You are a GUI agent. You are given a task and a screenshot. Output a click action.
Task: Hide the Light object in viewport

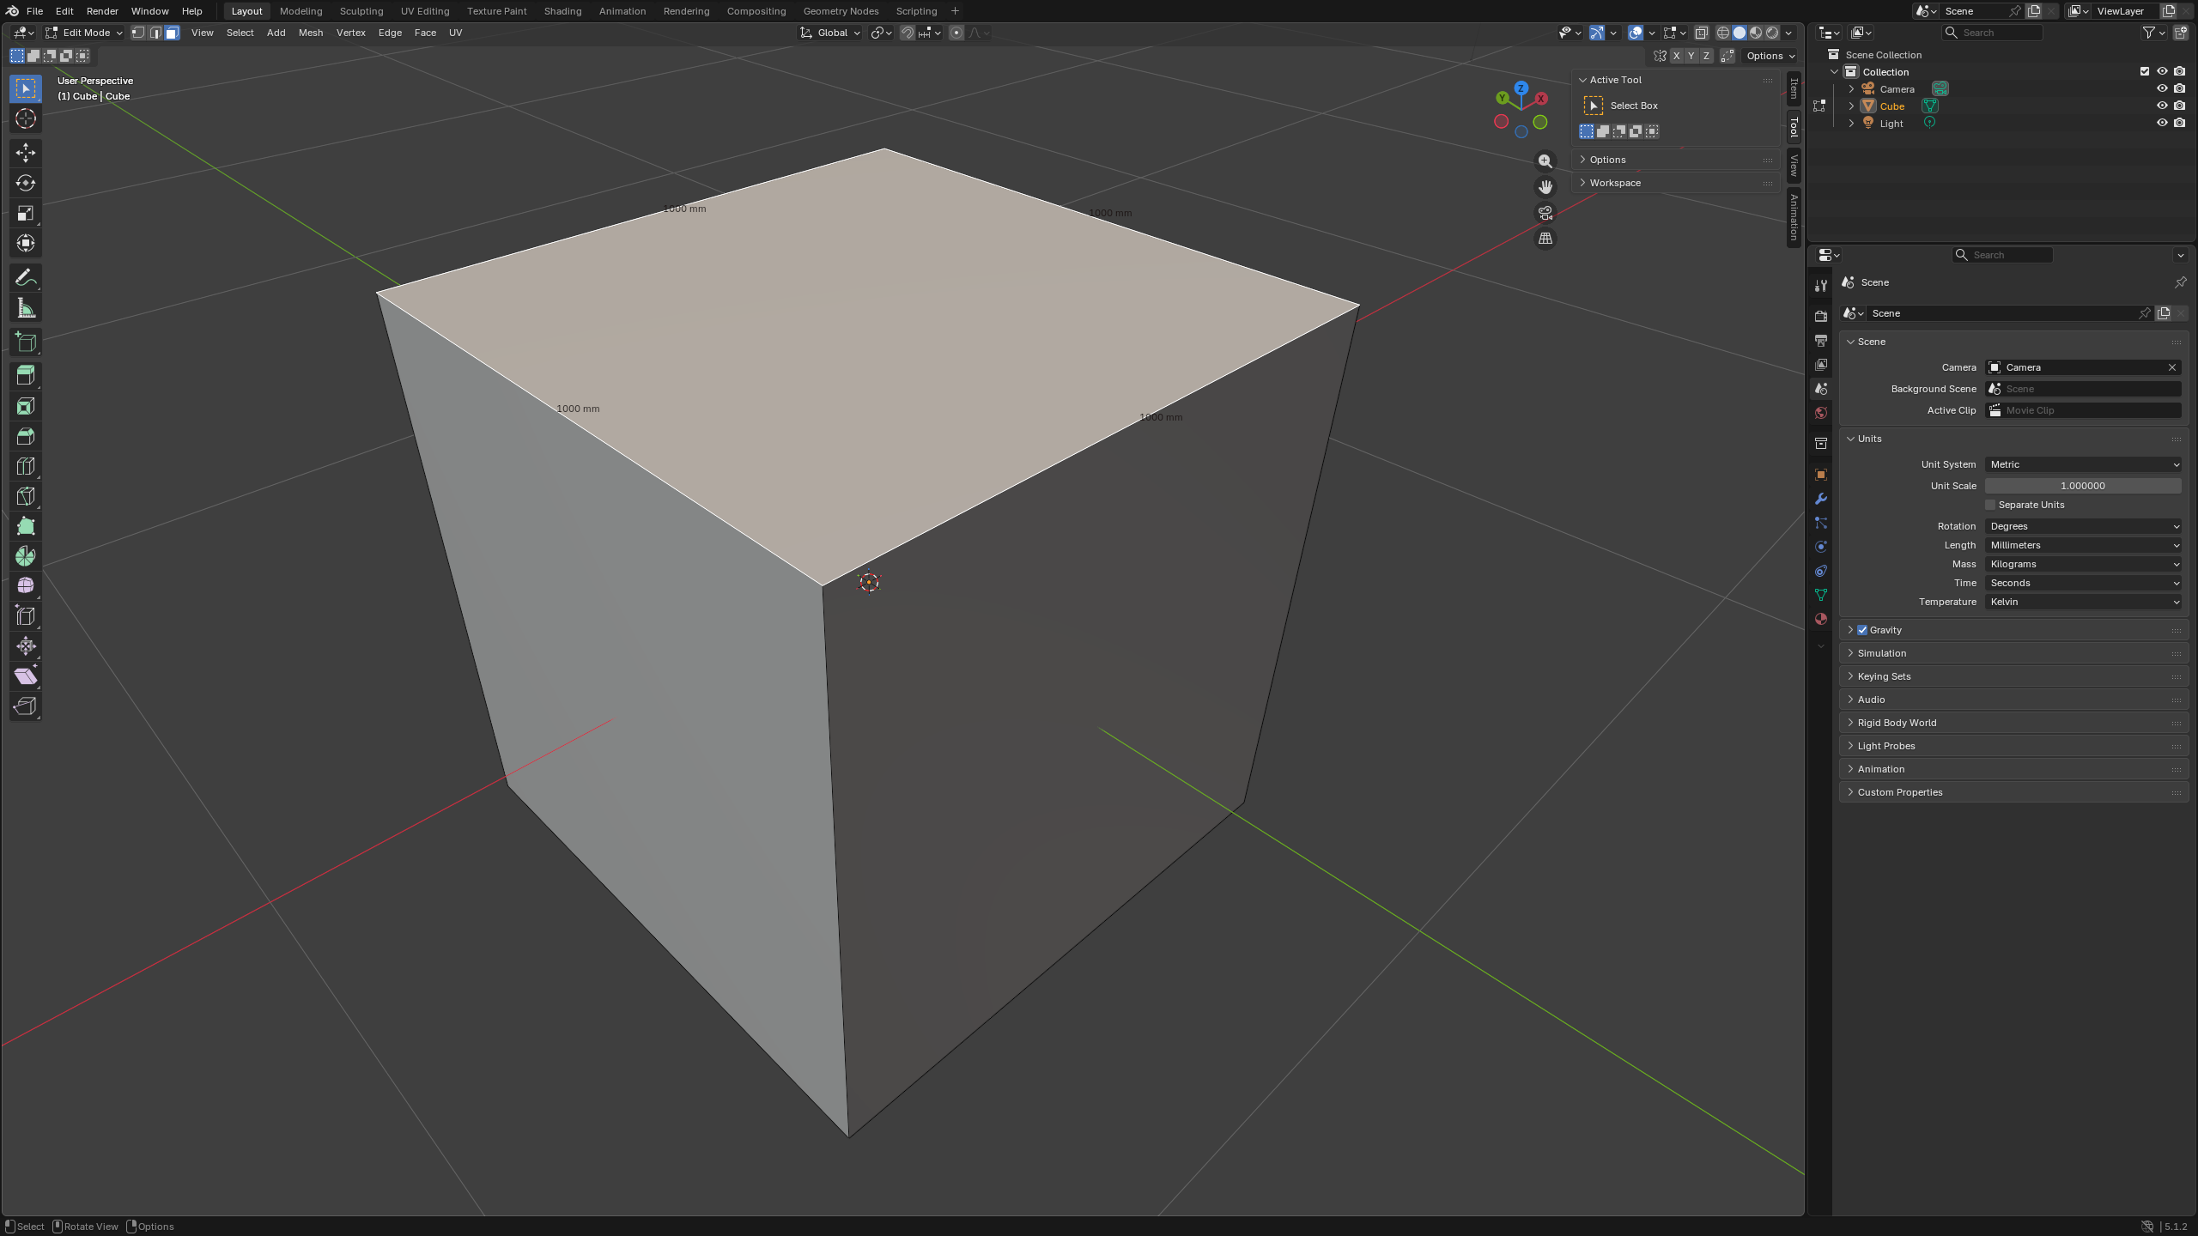coord(2162,123)
